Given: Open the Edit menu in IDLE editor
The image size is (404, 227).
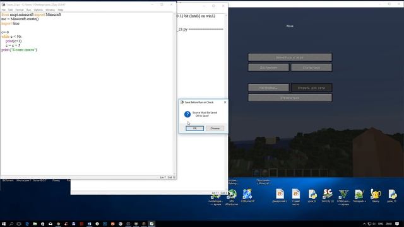Looking at the screenshot, I should tap(10, 10).
